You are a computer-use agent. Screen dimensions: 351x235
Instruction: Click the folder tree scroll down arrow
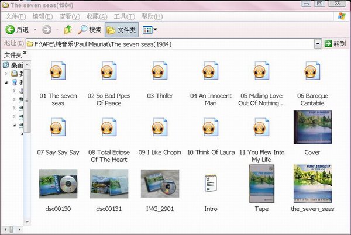tap(27, 222)
